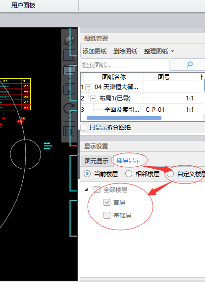Image resolution: width=205 pixels, height=282 pixels.
Task: Click C-P-01 drawing number cell
Action: 155,109
